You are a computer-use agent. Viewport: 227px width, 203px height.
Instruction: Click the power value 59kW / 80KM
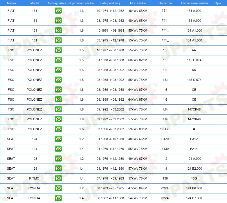pos(138,129)
